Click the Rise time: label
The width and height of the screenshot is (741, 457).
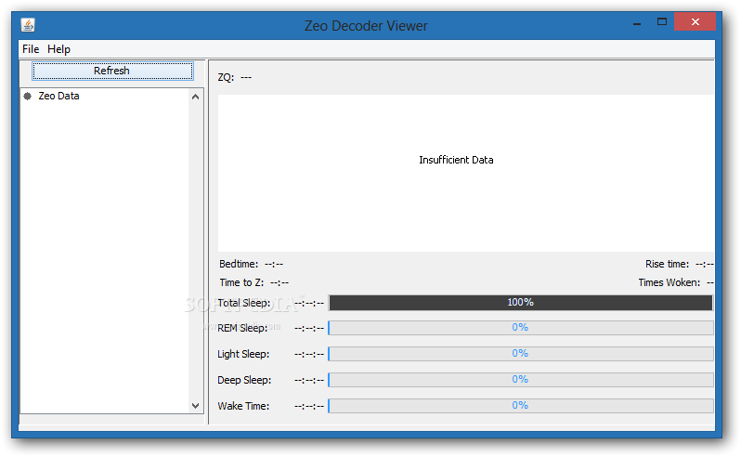[x=668, y=264]
